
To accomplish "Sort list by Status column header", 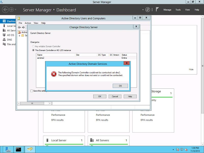I will 129,55.
